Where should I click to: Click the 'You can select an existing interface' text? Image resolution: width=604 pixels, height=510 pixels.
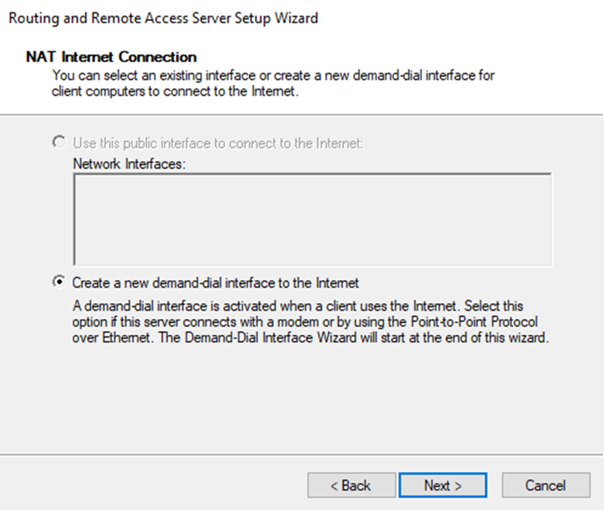(154, 75)
